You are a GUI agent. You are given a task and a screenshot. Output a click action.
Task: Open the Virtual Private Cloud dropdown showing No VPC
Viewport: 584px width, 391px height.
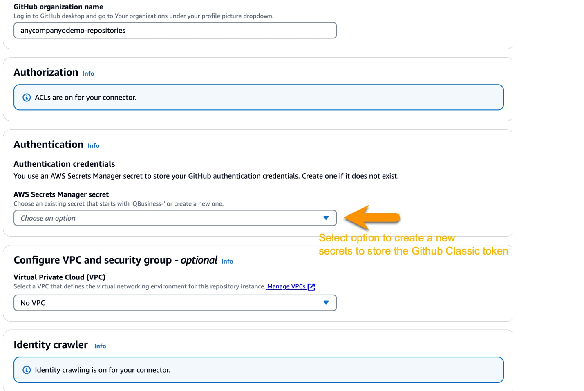click(175, 303)
